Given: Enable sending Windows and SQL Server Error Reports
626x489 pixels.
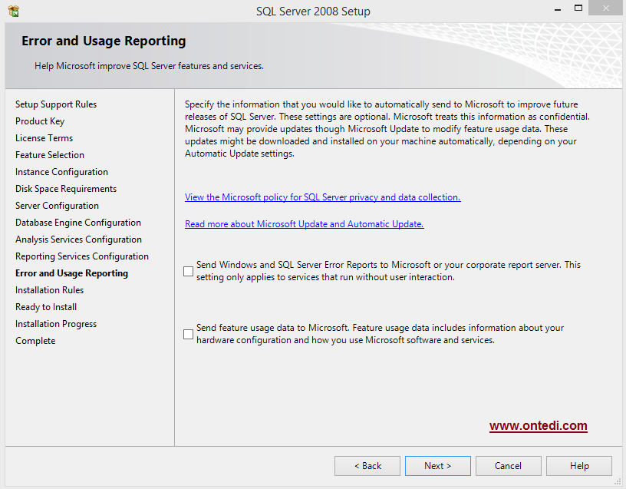Looking at the screenshot, I should 189,271.
